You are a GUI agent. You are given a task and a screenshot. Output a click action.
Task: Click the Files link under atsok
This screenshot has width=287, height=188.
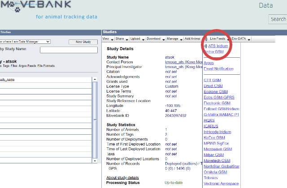click(x=14, y=66)
